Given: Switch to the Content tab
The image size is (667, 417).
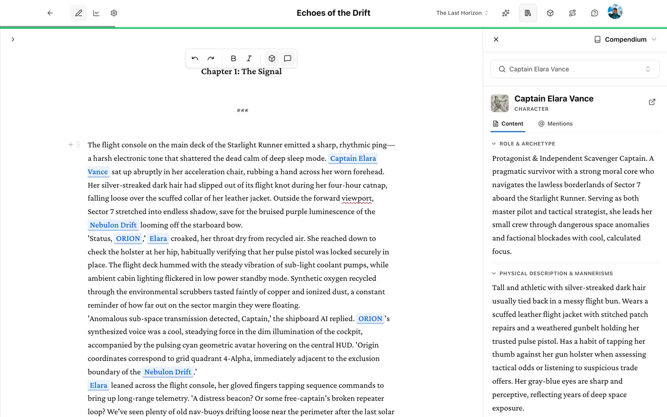Looking at the screenshot, I should (508, 124).
